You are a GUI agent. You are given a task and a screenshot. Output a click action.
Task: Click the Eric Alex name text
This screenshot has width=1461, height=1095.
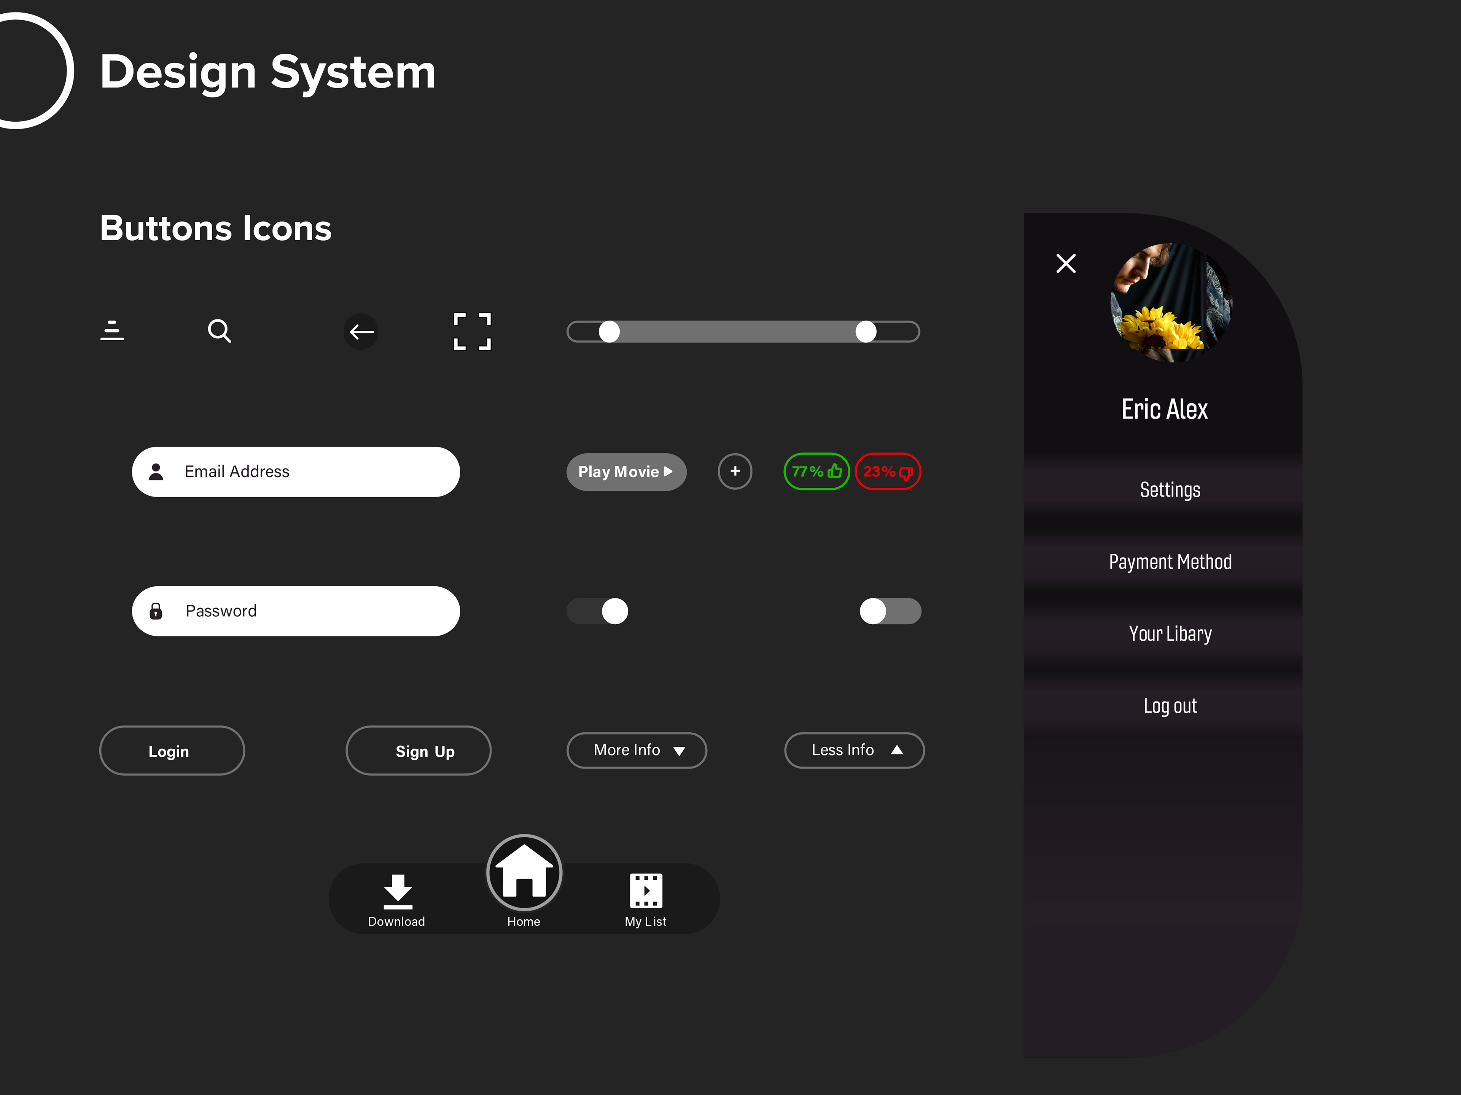(x=1165, y=409)
